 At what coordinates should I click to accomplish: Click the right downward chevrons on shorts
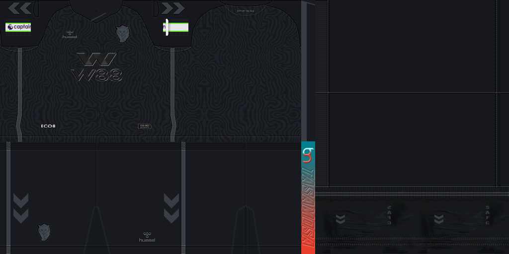tap(171, 208)
